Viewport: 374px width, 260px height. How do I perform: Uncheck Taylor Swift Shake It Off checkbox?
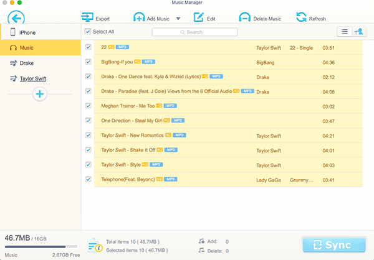tap(89, 150)
